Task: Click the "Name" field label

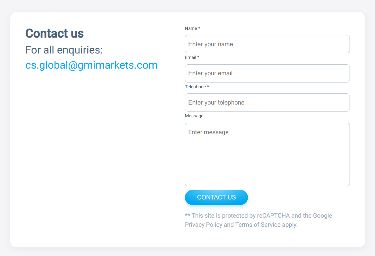Action: (191, 28)
